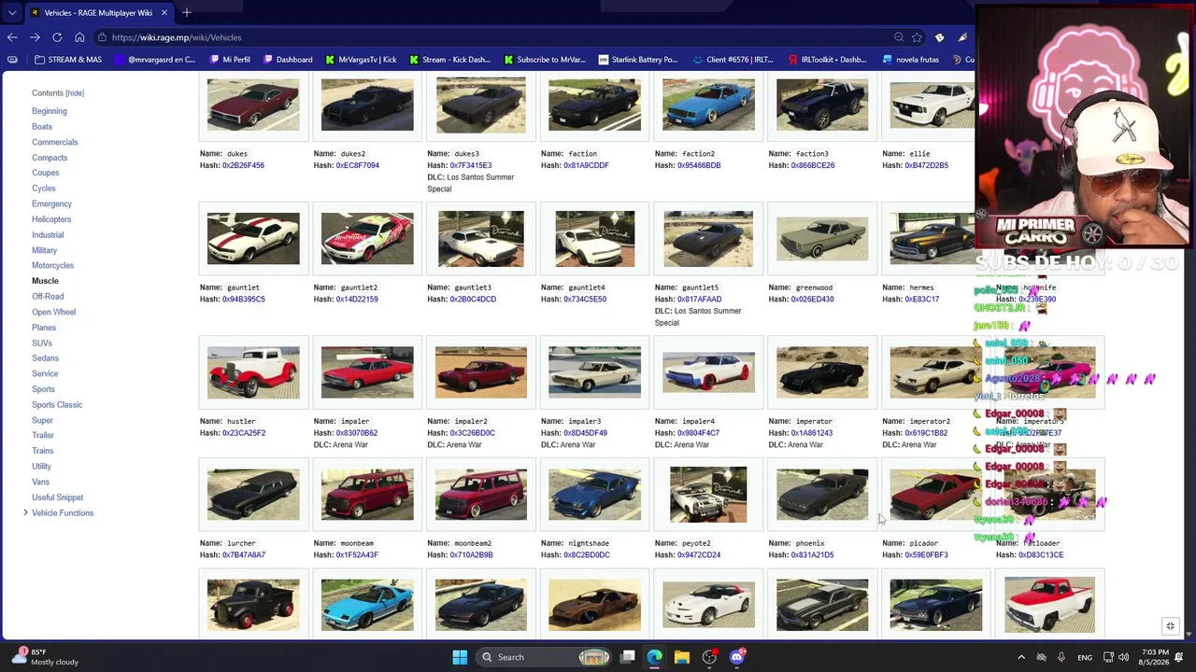Viewport: 1196px width, 672px height.
Task: Open the volume control in system tray
Action: [x=1123, y=657]
